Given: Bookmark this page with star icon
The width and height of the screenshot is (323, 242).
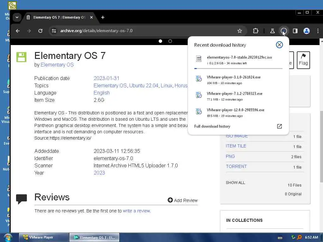Looking at the screenshot, I should pos(240,31).
